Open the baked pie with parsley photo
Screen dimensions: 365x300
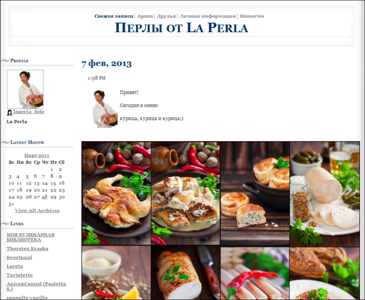[x=325, y=273]
